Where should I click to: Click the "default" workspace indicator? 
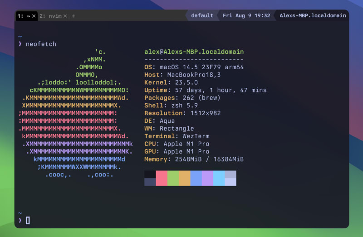pyautogui.click(x=202, y=15)
